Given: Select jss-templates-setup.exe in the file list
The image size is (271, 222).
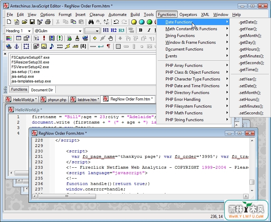Looking at the screenshot, I should (31, 81).
